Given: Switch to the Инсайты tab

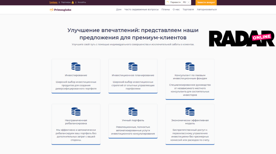Looking at the screenshot, I should (x=82, y=2).
